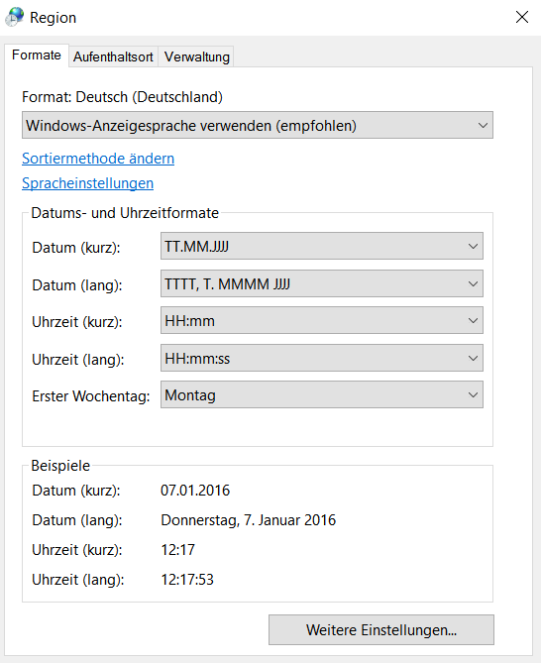
Task: Open the Spracheinstellungen link
Action: pos(87,183)
